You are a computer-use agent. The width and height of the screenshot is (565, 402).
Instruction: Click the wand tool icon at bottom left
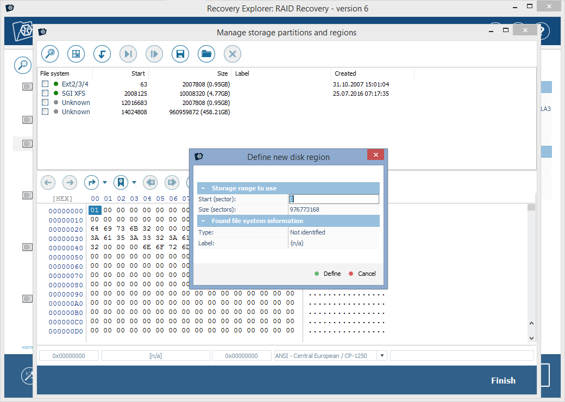click(x=28, y=376)
